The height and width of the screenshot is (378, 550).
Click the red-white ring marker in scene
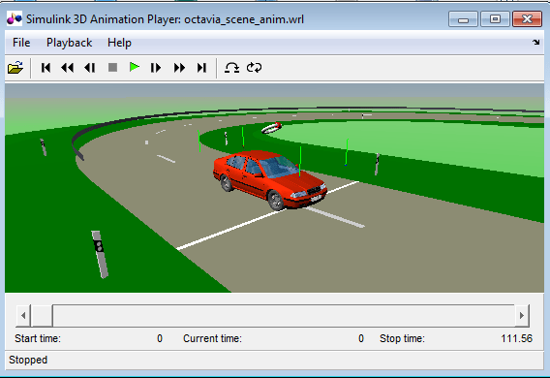271,128
